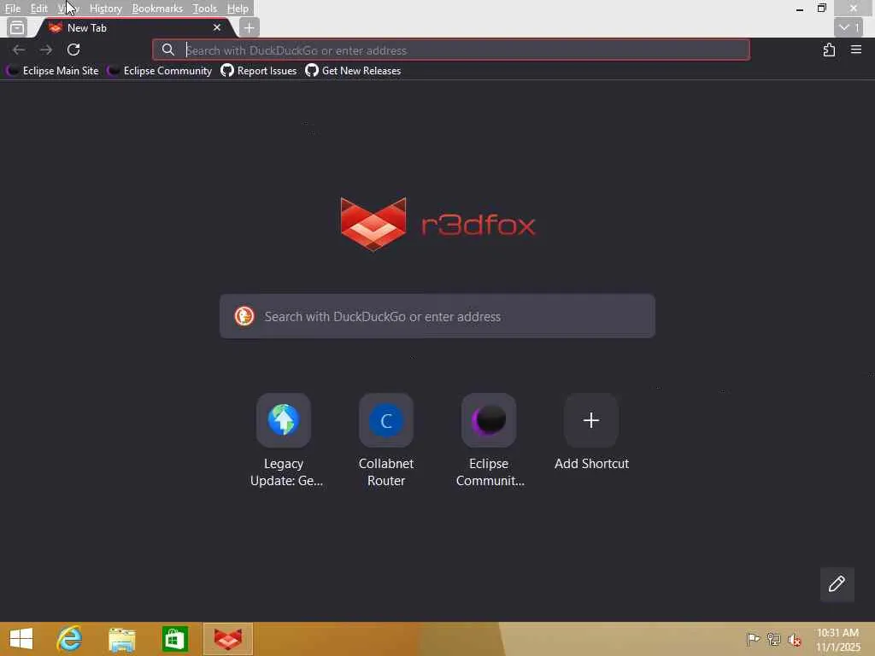Open a new tab with plus button

coord(249,27)
